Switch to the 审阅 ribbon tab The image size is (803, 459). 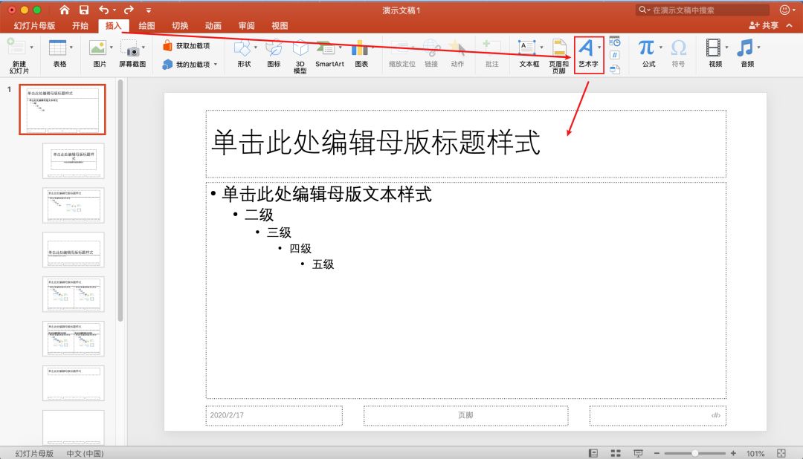pos(245,25)
